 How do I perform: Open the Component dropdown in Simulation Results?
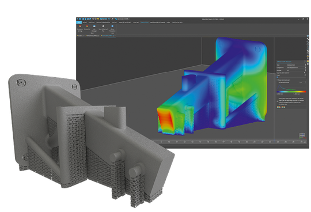click(297, 67)
